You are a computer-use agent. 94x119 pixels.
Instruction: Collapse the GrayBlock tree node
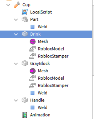[x=16, y=64]
